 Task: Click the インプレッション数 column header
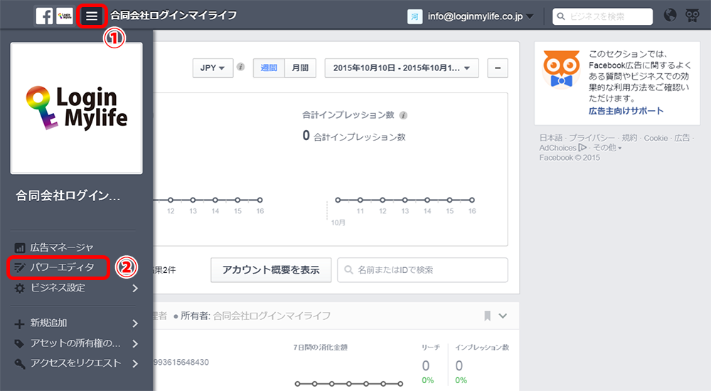click(482, 347)
